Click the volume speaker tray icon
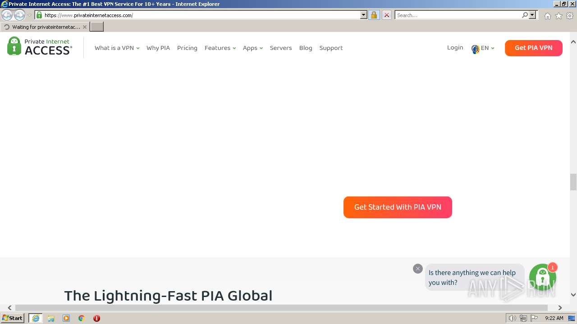Image resolution: width=577 pixels, height=324 pixels. (512, 318)
